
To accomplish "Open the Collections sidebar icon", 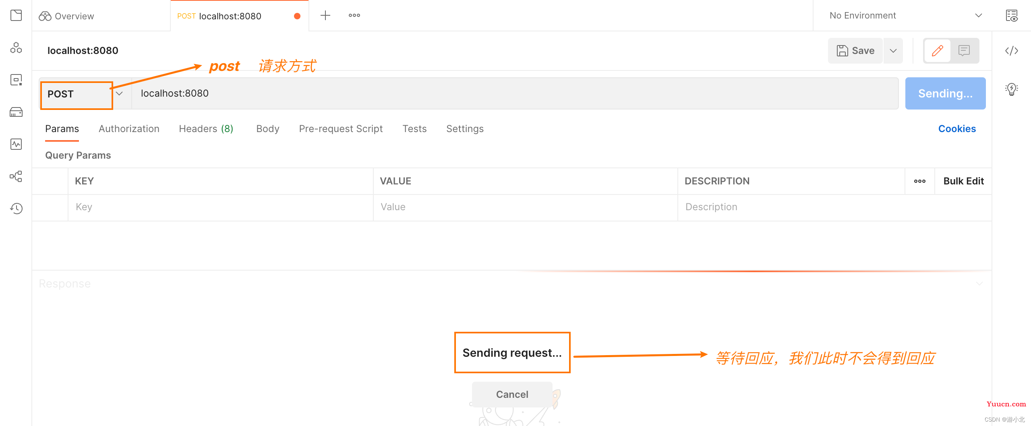I will point(16,16).
